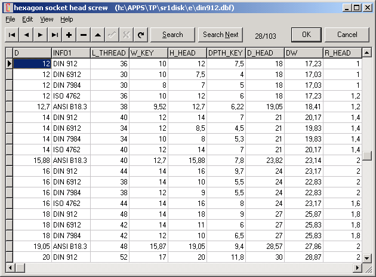The image size is (376, 277).
Task: Open the Help menu
Action: [x=67, y=19]
